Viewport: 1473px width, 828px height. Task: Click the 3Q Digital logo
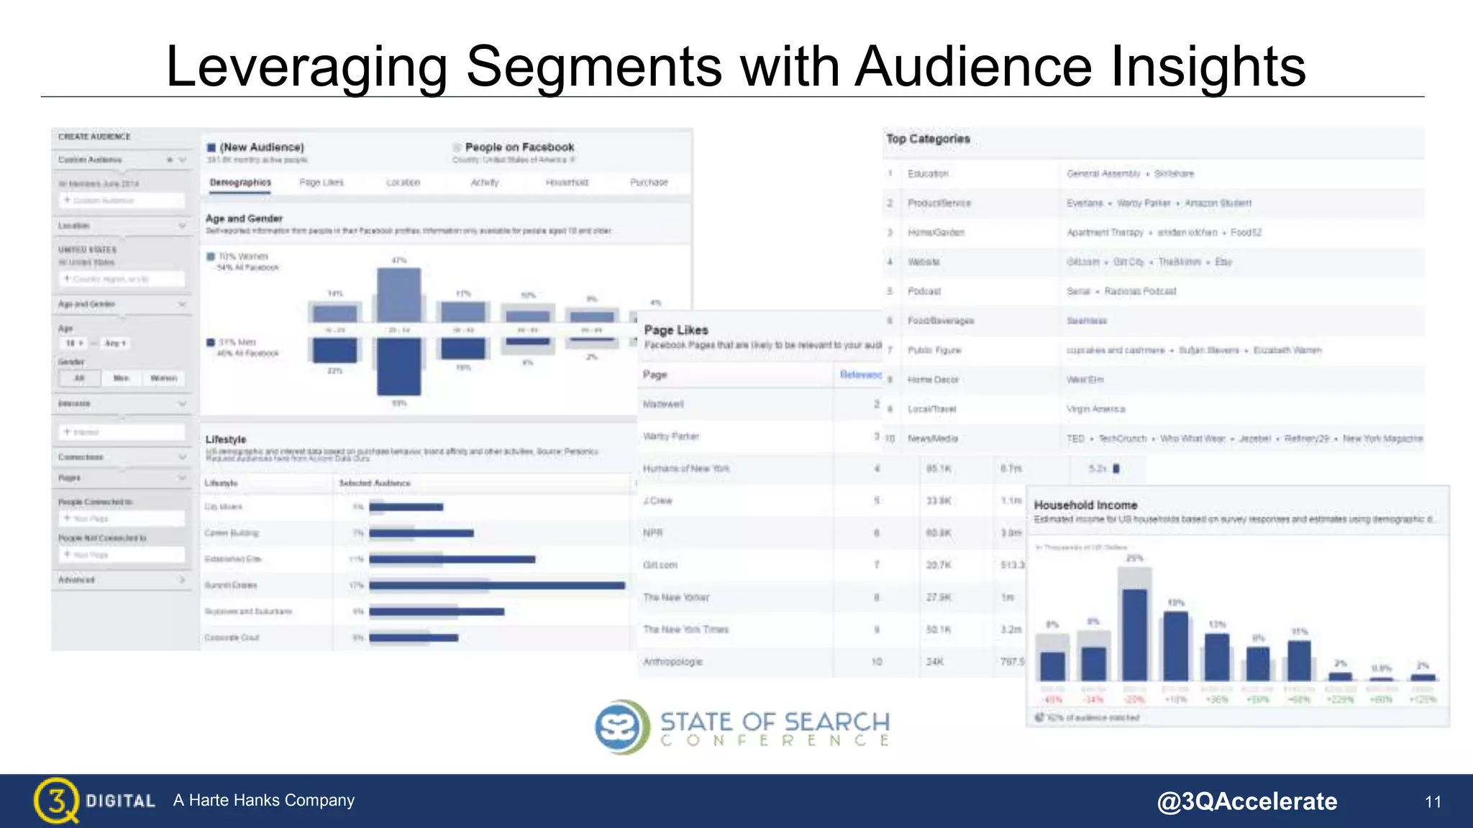click(94, 800)
